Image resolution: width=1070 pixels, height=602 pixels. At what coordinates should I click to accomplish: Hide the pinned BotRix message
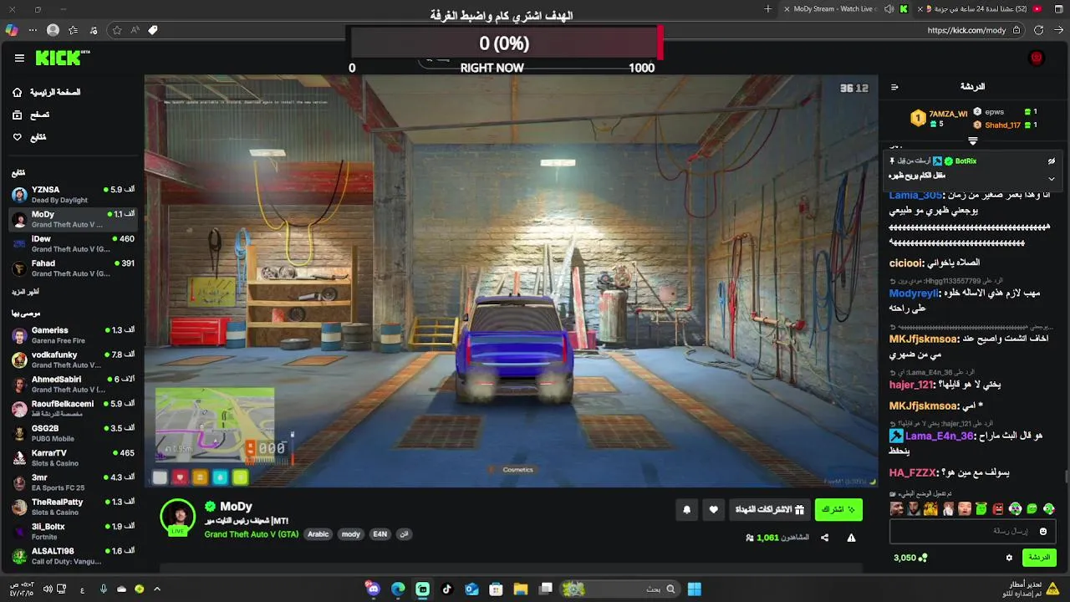click(x=1052, y=161)
